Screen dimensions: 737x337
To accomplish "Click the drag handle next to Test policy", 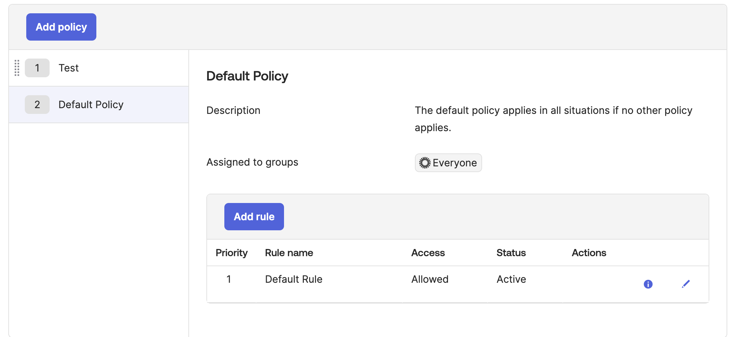I will click(x=17, y=68).
